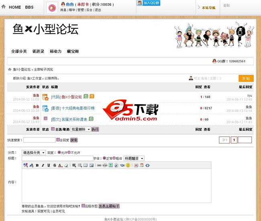261x221 pixels.
Task: Click the red H icon in editor toolbar
Action: 136,165
